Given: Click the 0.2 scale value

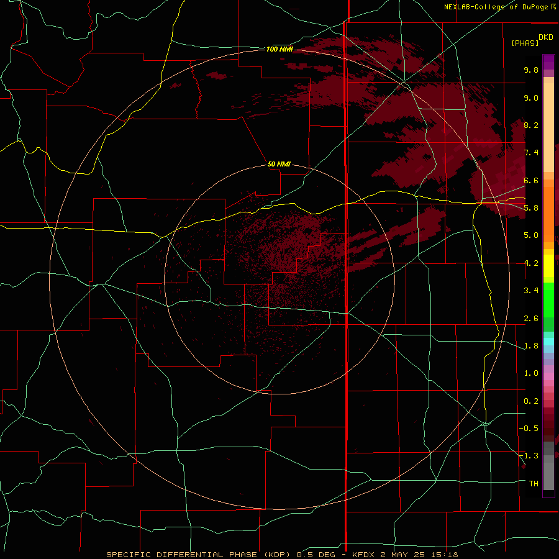Looking at the screenshot, I should 531,401.
